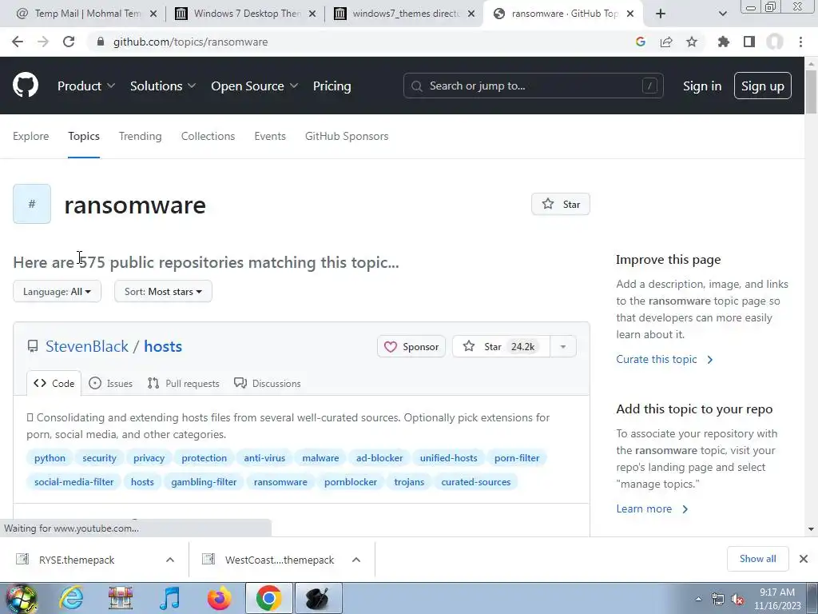
Task: Click the tab search down arrow in Chrome
Action: tap(722, 14)
